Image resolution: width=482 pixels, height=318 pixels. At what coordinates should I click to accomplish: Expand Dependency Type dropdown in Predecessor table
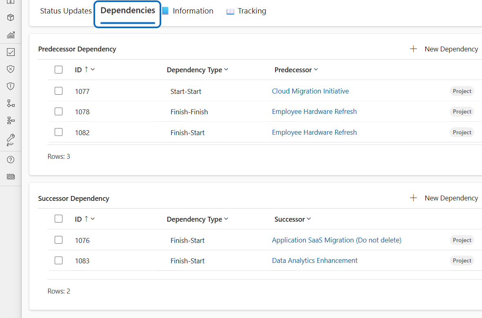[x=226, y=70]
